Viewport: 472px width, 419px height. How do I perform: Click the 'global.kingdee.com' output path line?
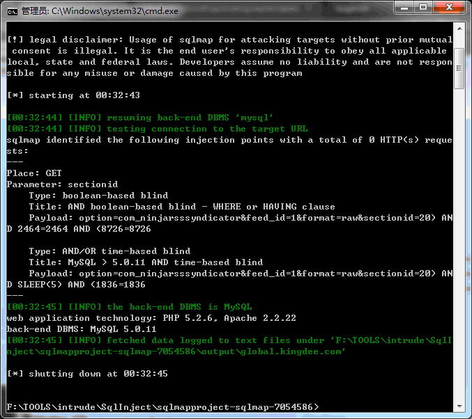176,351
